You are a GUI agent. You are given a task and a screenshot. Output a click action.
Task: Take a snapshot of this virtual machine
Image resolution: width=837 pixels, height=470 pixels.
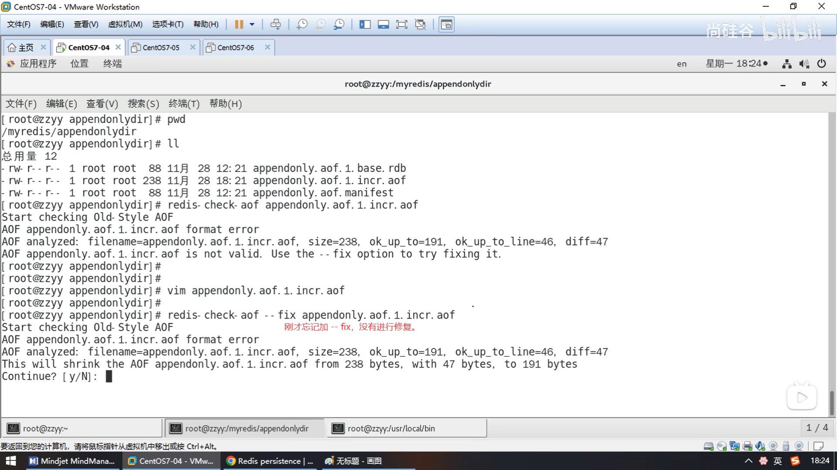pos(302,24)
